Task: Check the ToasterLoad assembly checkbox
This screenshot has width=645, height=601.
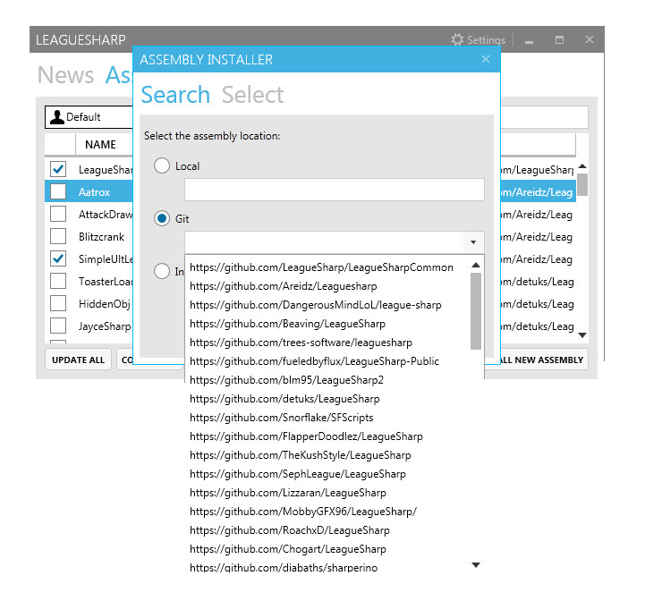Action: coord(58,281)
